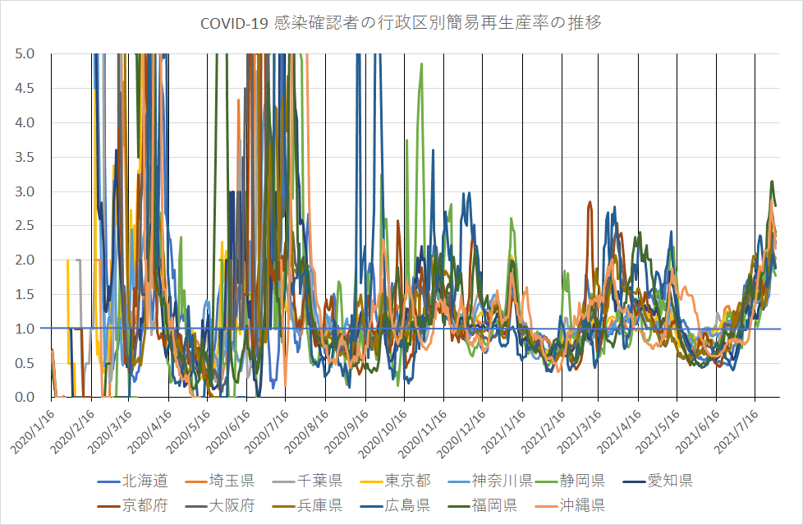The image size is (803, 525).
Task: Click the 2020/1/16 date axis label
Action: pyautogui.click(x=31, y=430)
